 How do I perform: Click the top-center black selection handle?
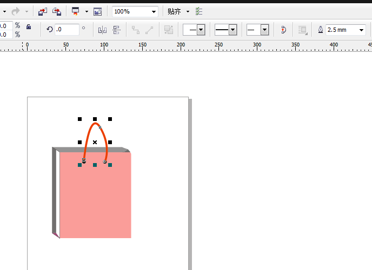pyautogui.click(x=95, y=119)
